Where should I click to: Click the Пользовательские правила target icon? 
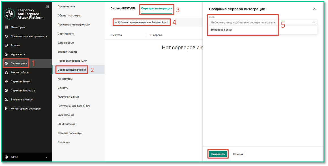pos(6,36)
